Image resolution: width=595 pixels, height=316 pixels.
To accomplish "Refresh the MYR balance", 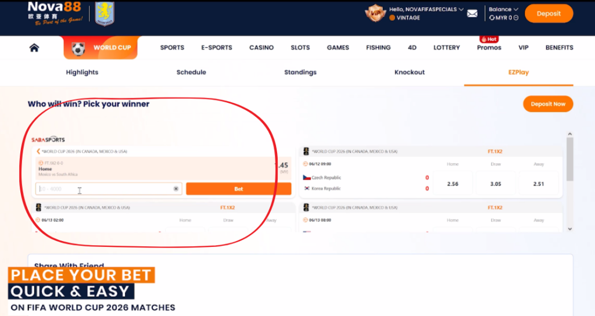I will 492,17.
